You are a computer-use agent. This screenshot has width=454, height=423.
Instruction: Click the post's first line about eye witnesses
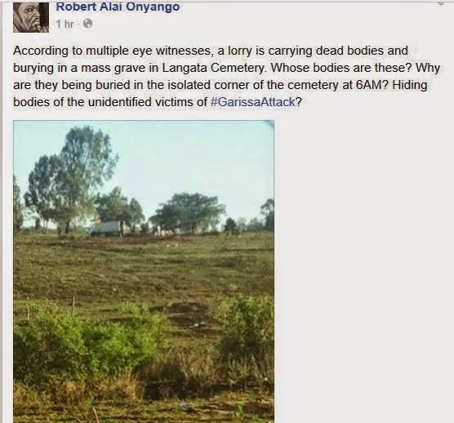click(210, 51)
